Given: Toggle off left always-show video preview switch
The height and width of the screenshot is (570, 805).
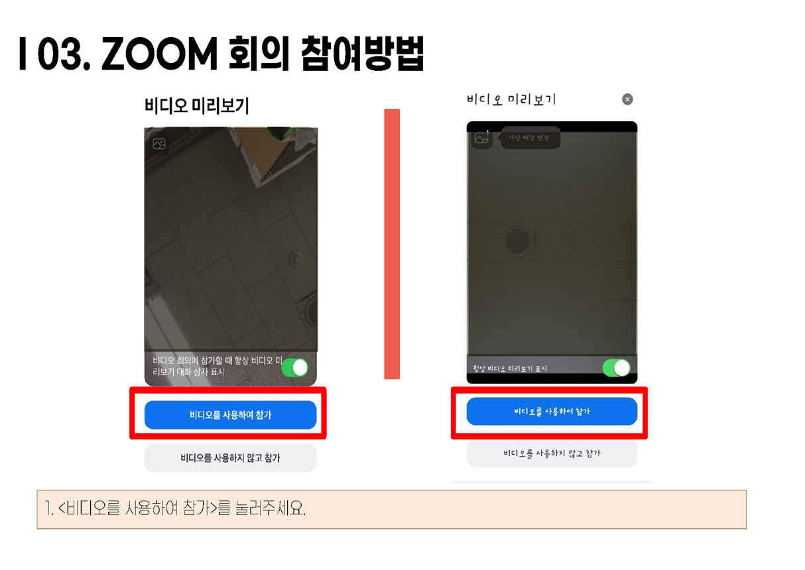Looking at the screenshot, I should 295,367.
